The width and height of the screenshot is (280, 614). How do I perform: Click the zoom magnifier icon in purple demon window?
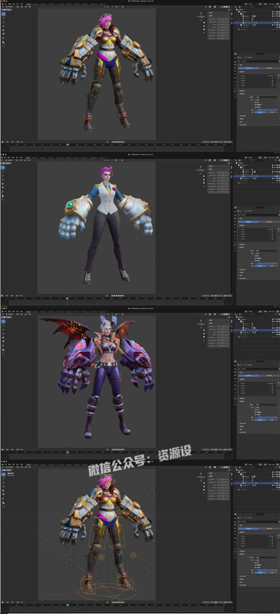(x=204, y=330)
